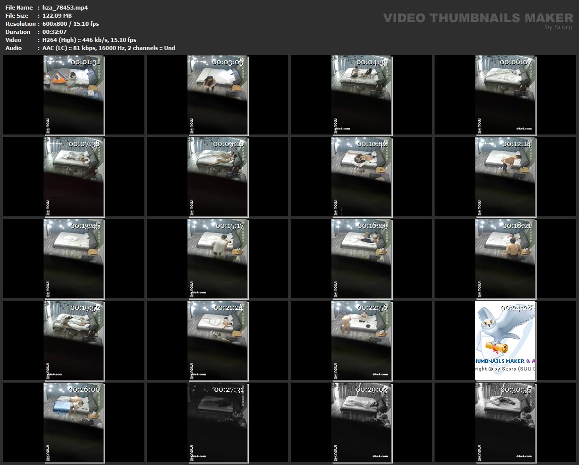Click the 'by Scorp' credit text
Viewport: 579px width, 465px height.
559,27
